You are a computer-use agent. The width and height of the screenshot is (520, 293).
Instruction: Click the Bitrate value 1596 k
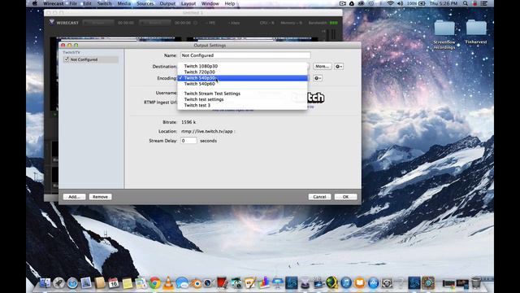188,122
